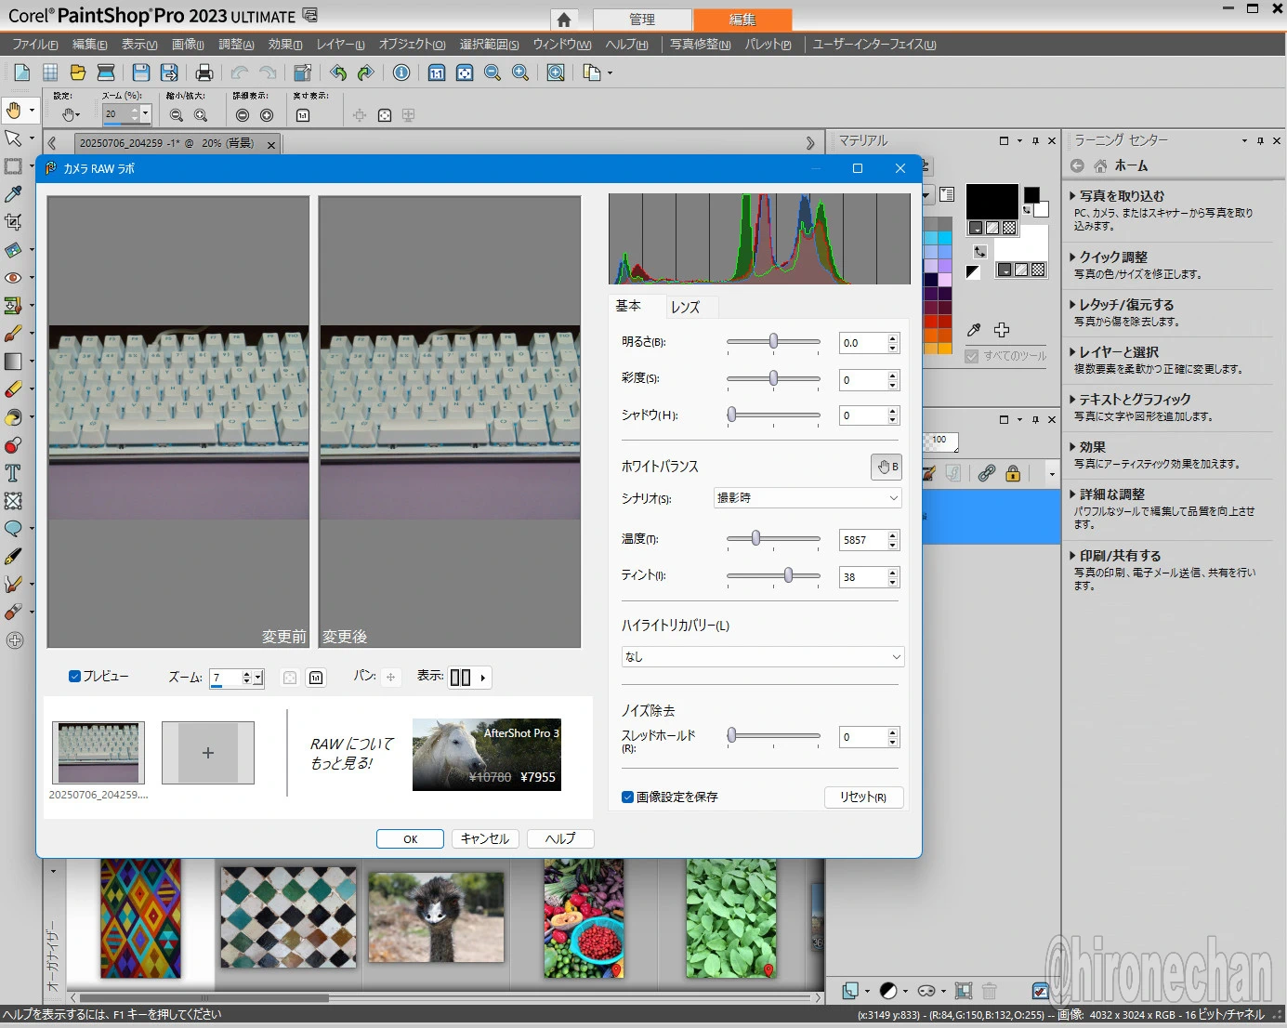Select the Crop tool in tool palette
Image resolution: width=1287 pixels, height=1028 pixels.
pyautogui.click(x=13, y=221)
